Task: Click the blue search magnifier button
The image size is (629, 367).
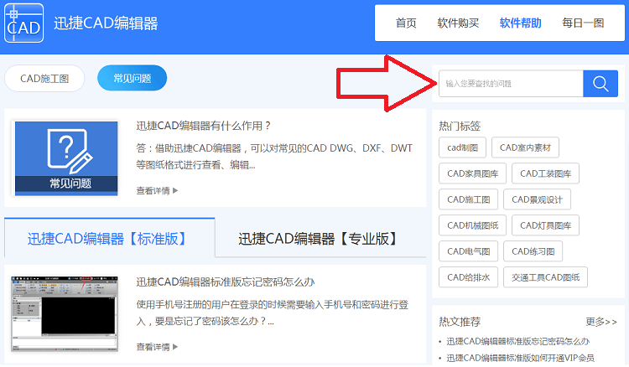Action: [600, 83]
